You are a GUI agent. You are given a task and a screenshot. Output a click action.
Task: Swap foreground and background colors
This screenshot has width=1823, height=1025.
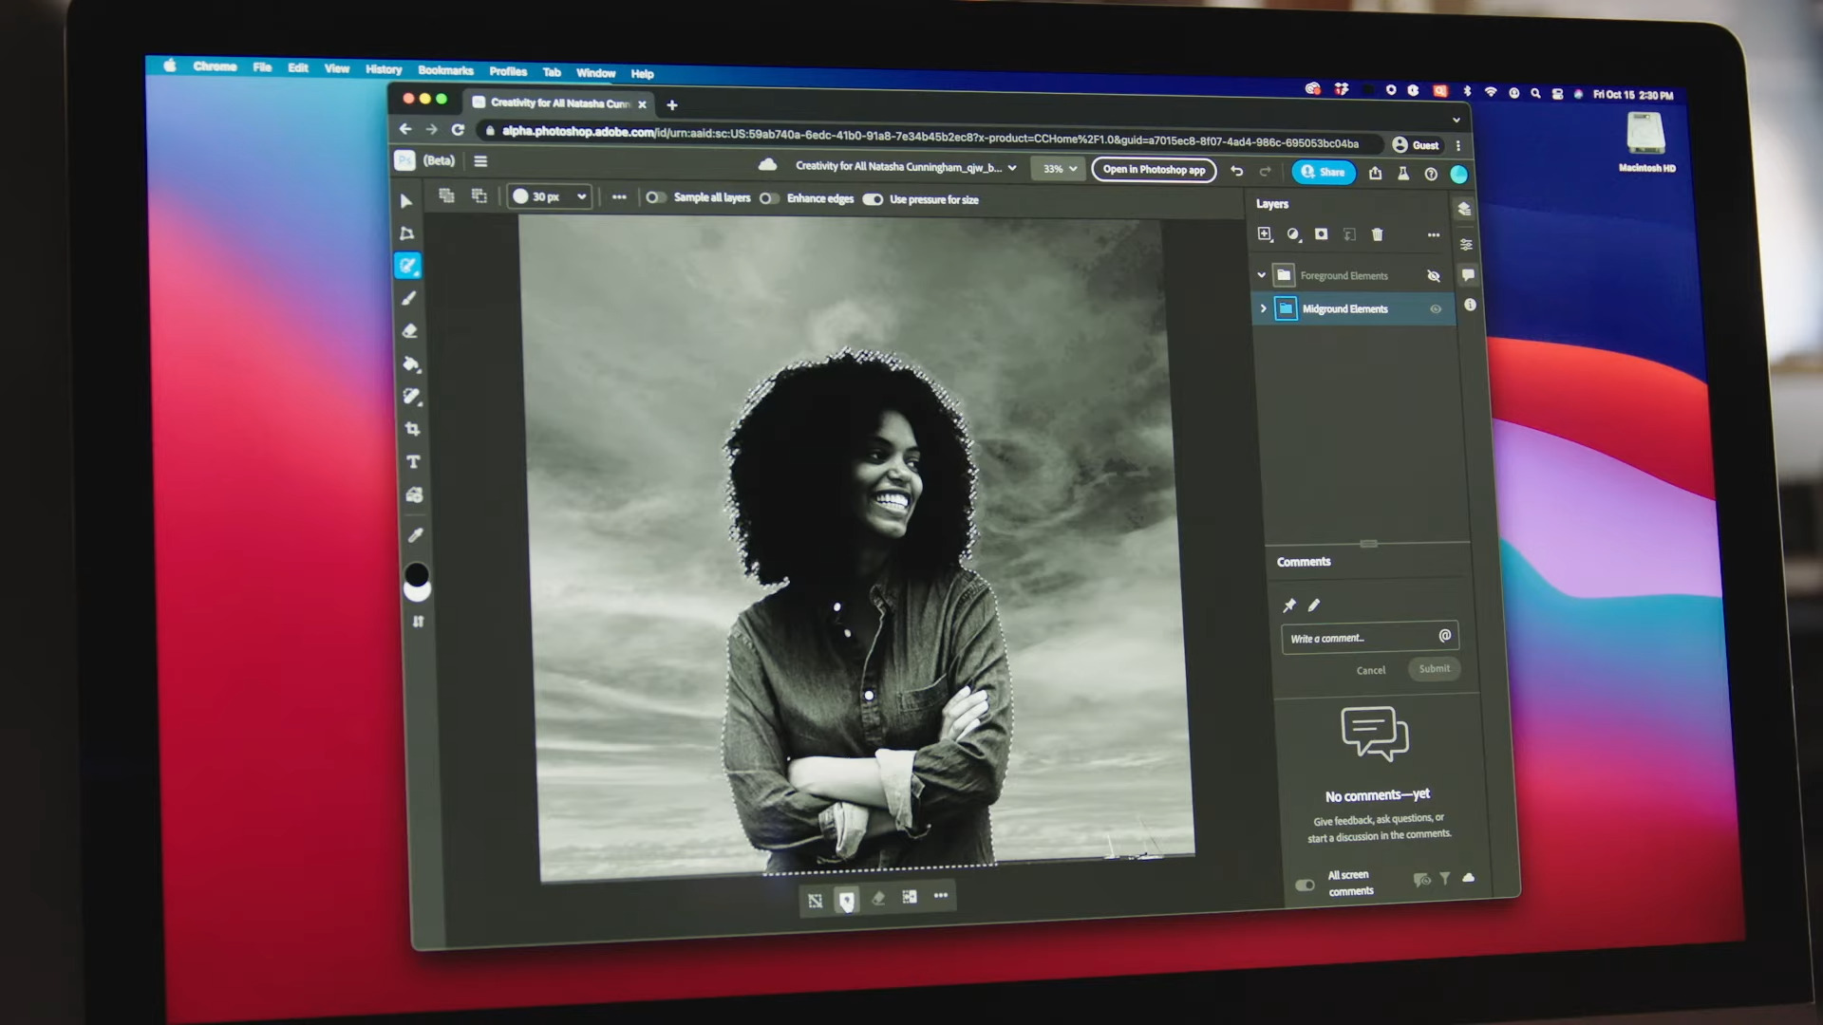pyautogui.click(x=418, y=622)
